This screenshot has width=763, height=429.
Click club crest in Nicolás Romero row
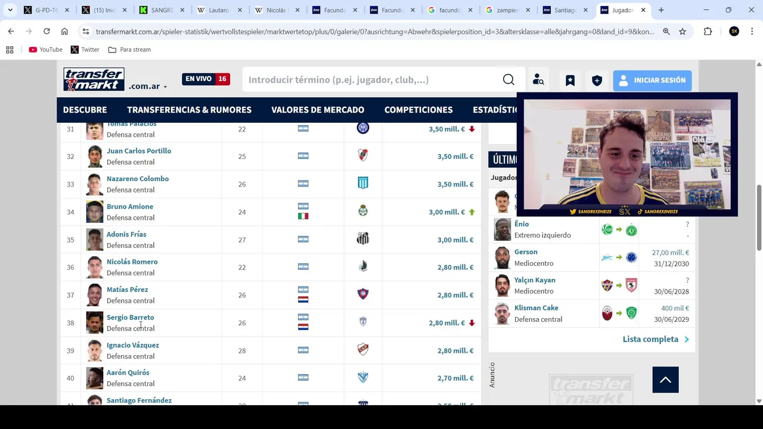362,266
